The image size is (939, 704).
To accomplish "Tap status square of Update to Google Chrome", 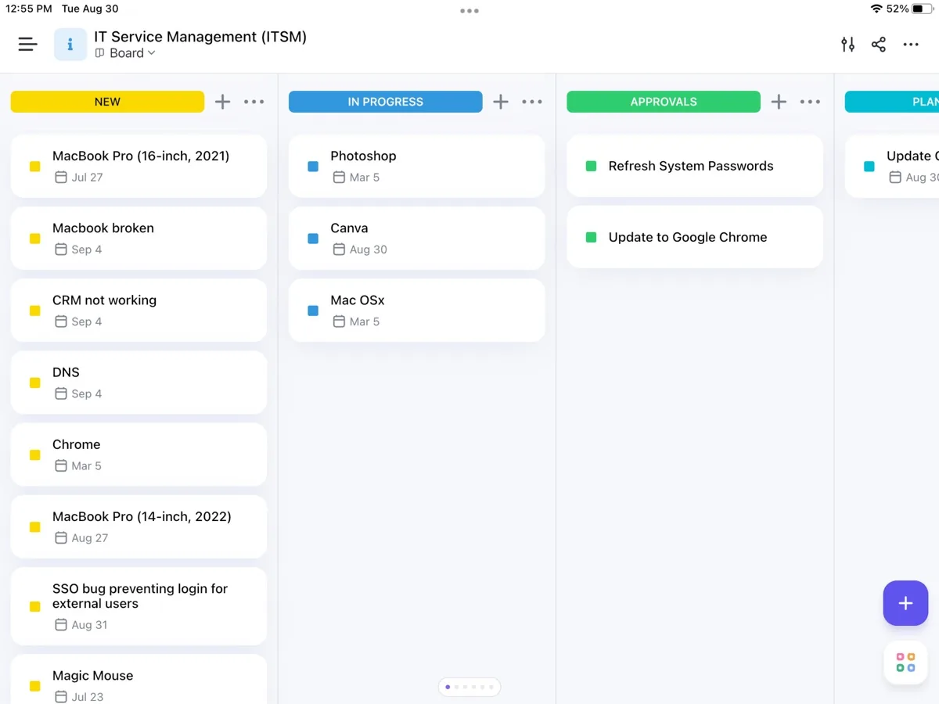I will [591, 237].
